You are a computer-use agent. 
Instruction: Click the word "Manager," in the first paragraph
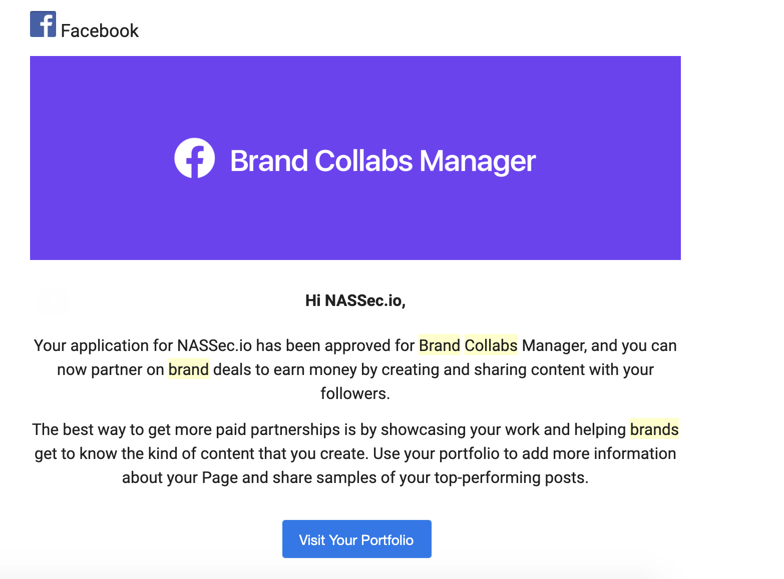click(x=554, y=345)
